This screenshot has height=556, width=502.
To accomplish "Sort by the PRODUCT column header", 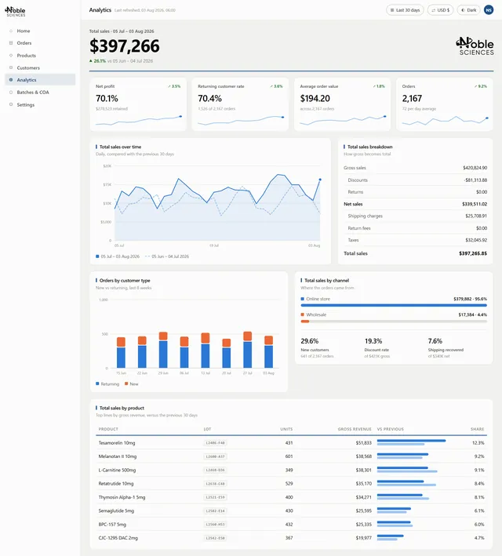I will 108,429.
